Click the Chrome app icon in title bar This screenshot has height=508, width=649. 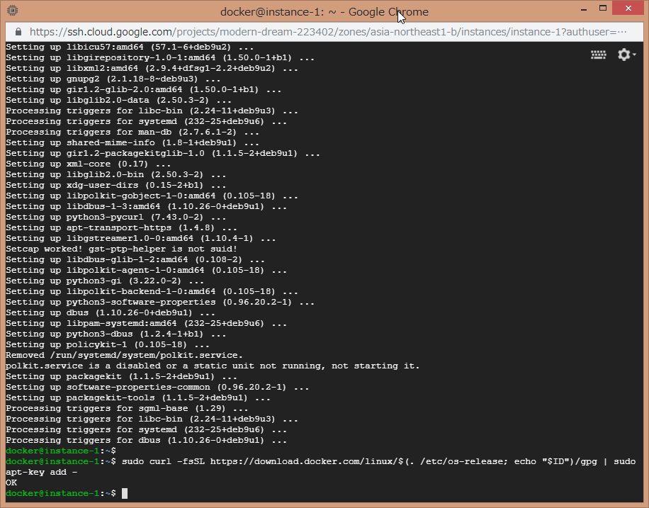(x=13, y=11)
